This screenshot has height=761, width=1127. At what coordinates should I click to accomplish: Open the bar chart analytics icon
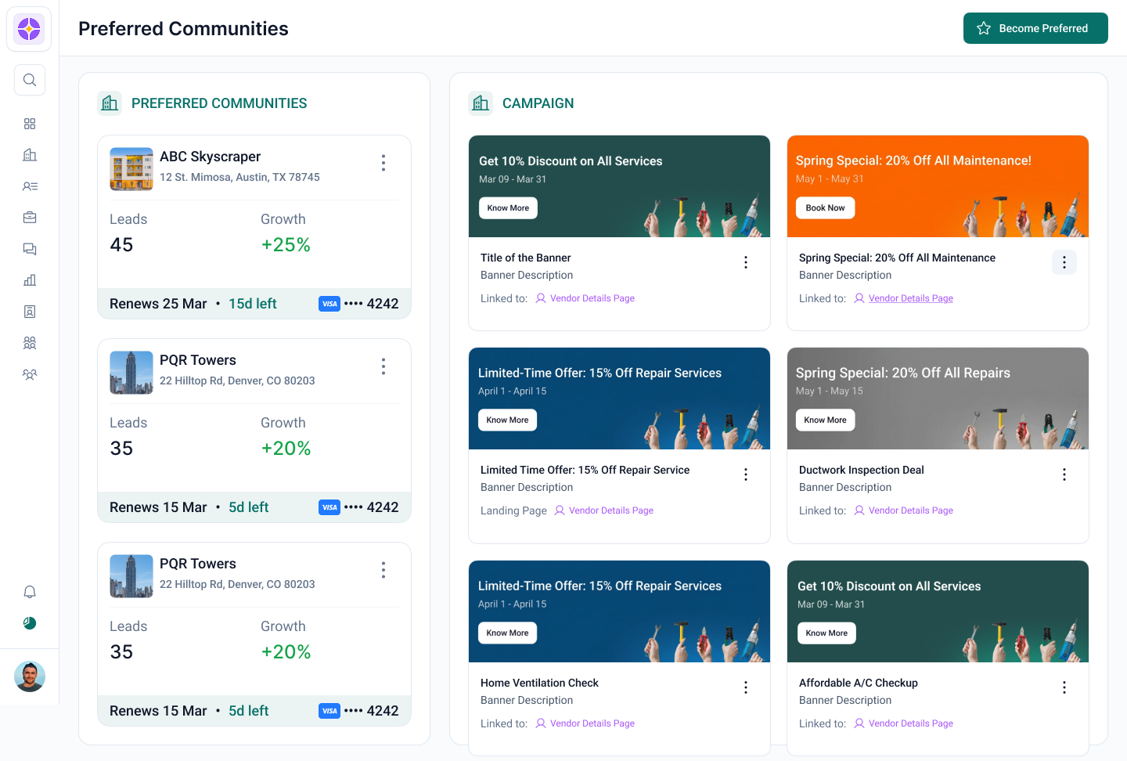point(30,280)
